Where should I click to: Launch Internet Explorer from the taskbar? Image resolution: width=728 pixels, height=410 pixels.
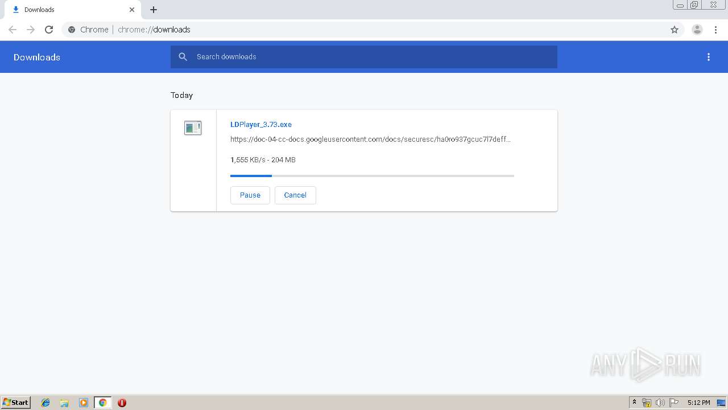tap(45, 403)
